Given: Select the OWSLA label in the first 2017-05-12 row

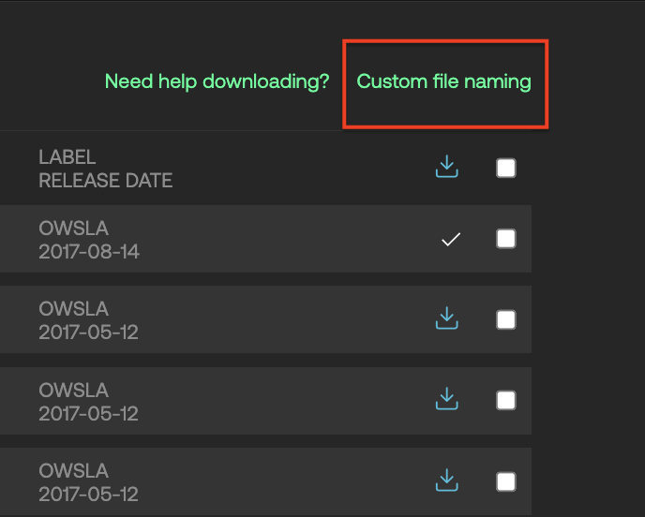Looking at the screenshot, I should coord(73,309).
